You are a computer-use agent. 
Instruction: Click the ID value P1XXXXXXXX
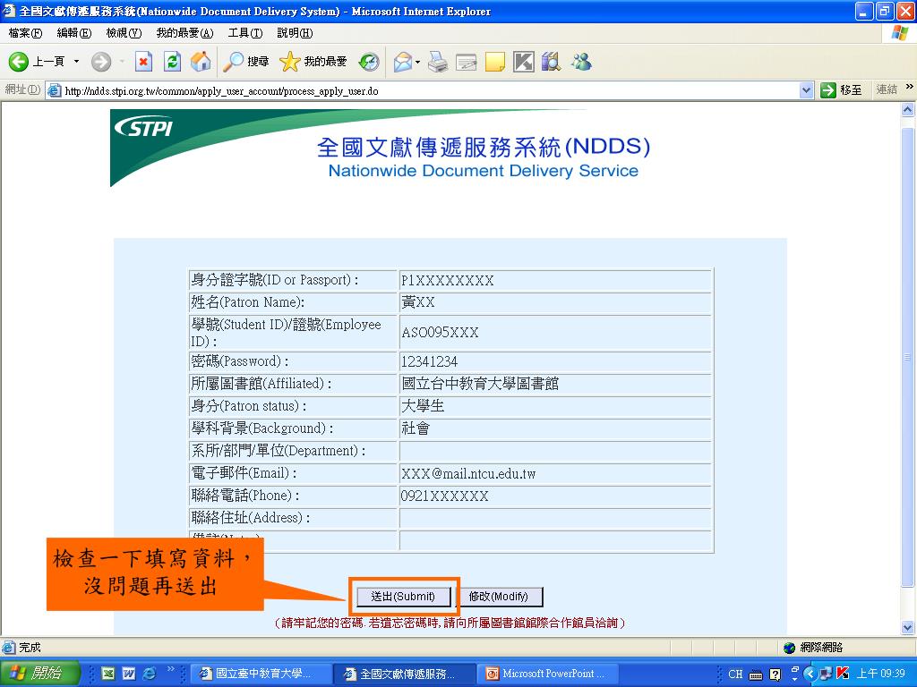click(448, 280)
